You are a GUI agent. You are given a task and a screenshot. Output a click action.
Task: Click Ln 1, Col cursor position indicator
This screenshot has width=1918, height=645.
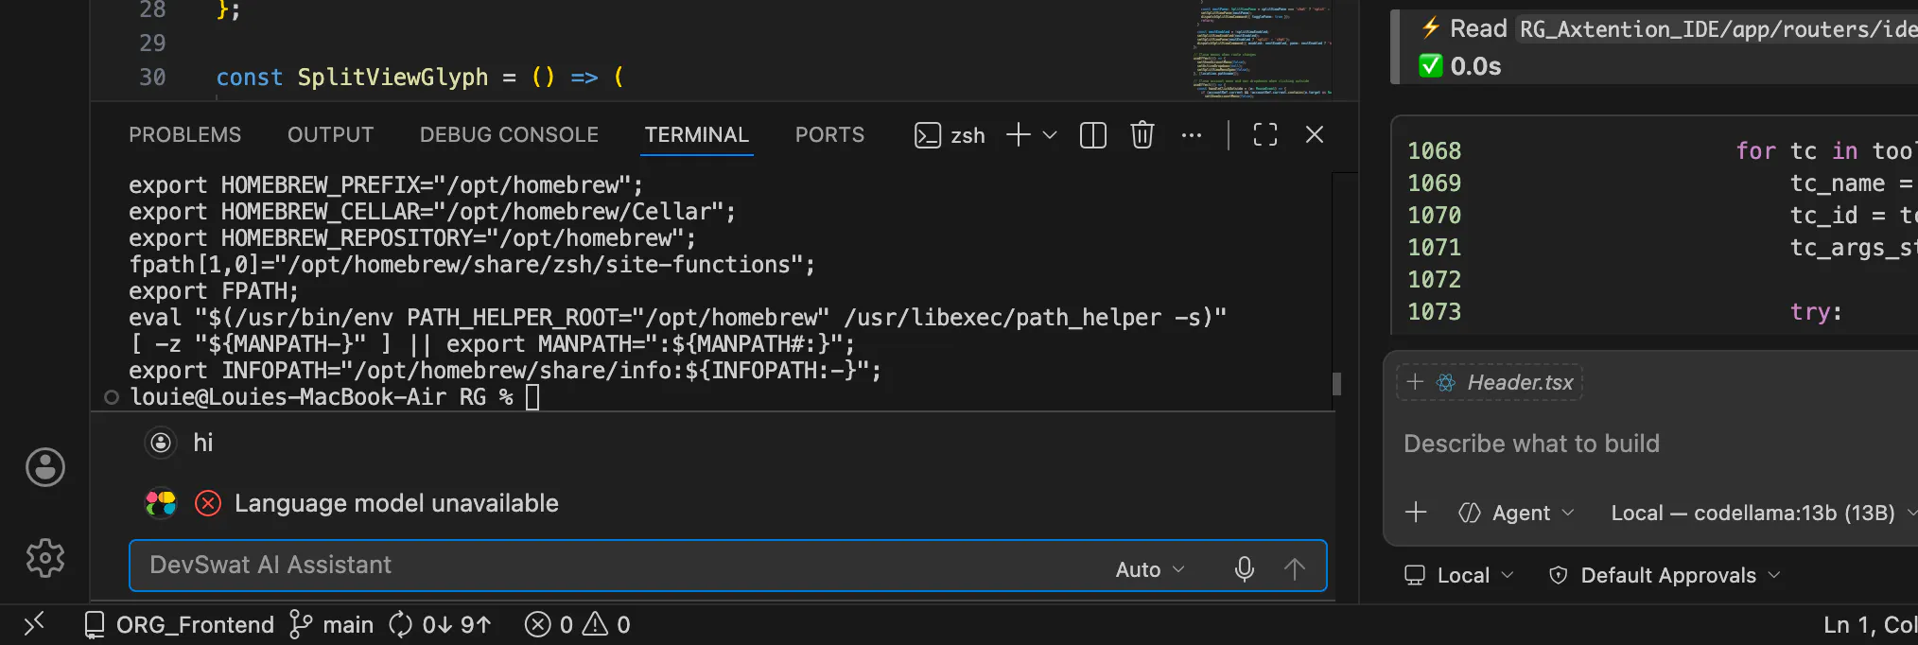(x=1870, y=624)
